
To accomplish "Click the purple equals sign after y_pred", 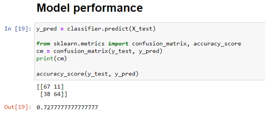I will 62,29.
